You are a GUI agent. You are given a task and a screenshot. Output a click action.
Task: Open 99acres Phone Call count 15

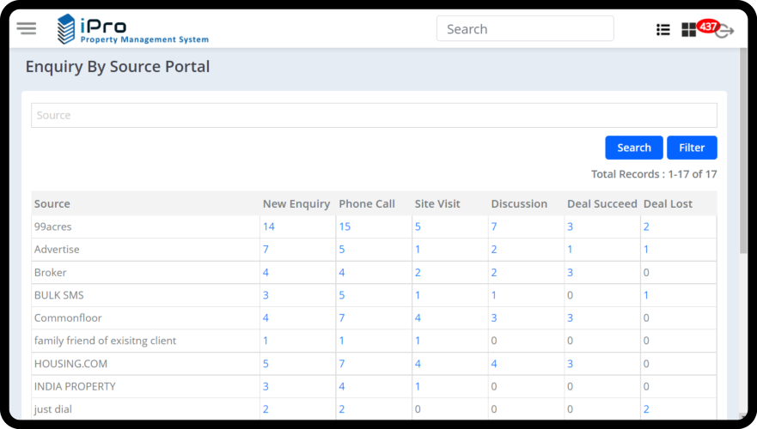pos(345,227)
